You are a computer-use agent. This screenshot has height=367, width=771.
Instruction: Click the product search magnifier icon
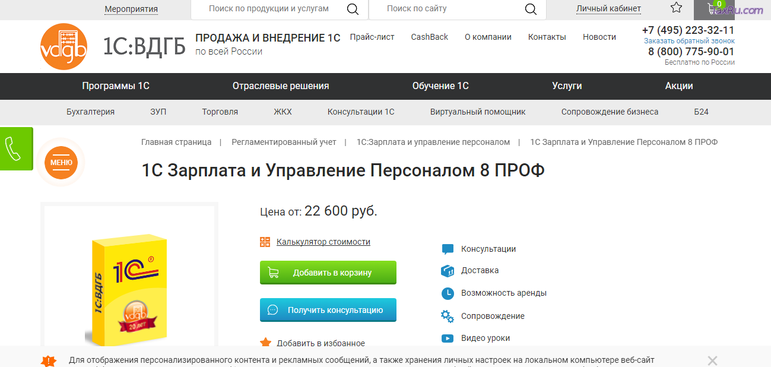click(353, 9)
